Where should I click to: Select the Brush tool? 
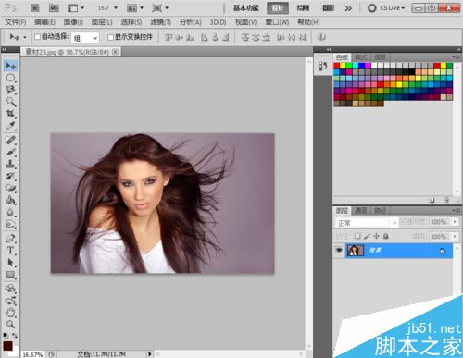(x=11, y=152)
